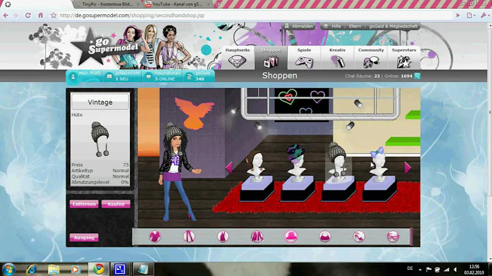The image size is (492, 276).
Task: Open the file explorer folder in taskbar
Action: click(54, 269)
